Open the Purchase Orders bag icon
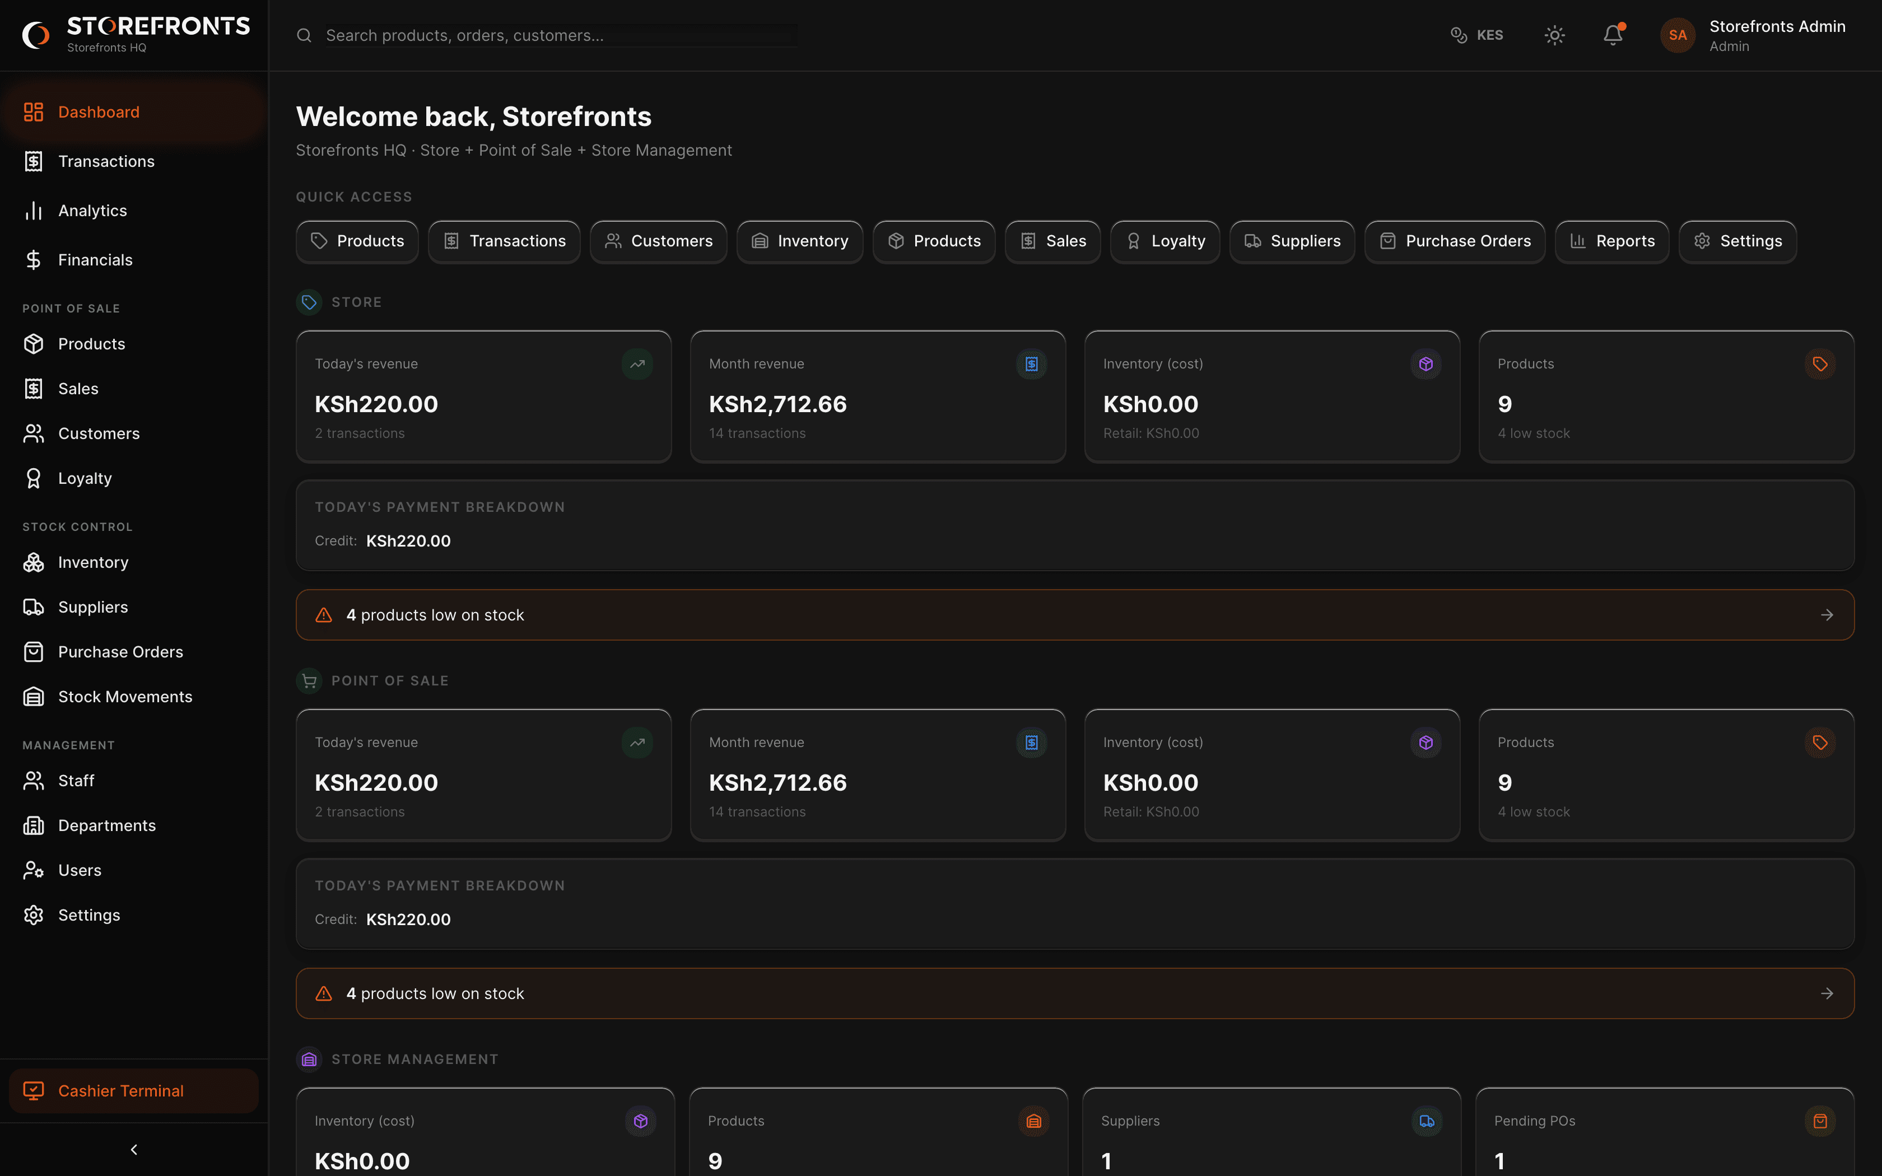Viewport: 1882px width, 1176px height. (x=34, y=652)
